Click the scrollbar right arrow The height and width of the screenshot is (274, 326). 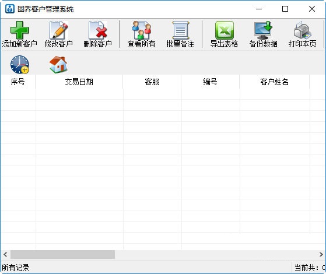(321, 254)
